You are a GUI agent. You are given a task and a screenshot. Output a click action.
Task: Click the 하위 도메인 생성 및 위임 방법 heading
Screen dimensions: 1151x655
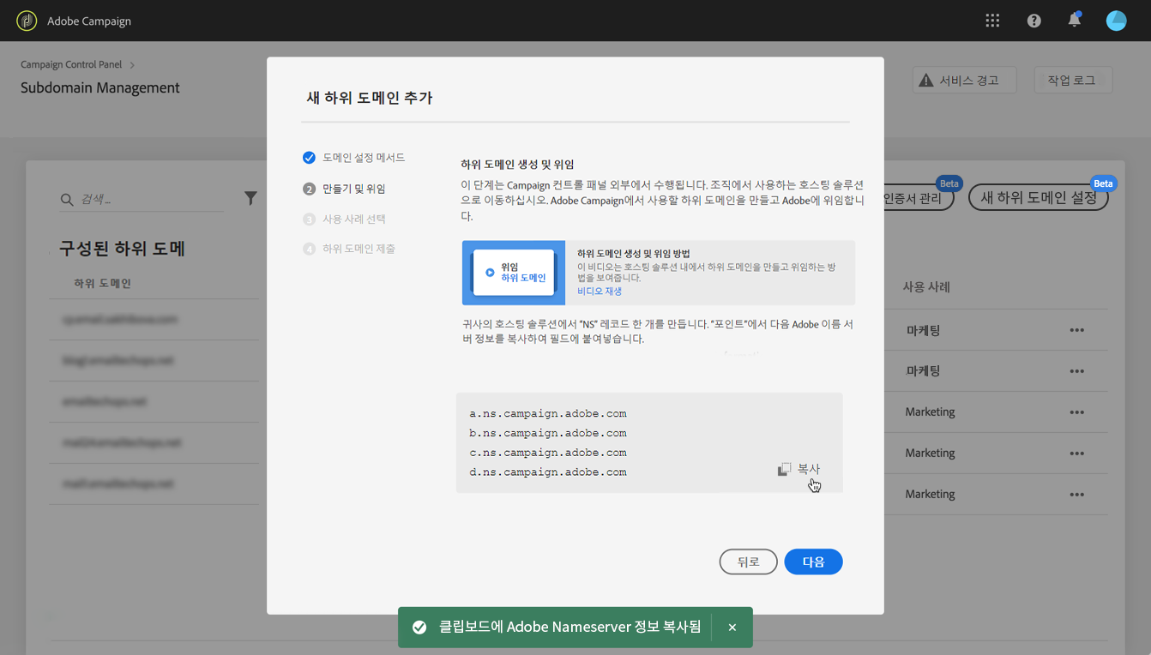click(634, 254)
